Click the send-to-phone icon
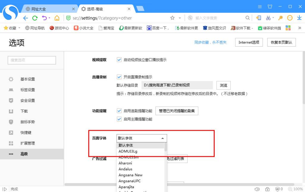 click(x=260, y=18)
